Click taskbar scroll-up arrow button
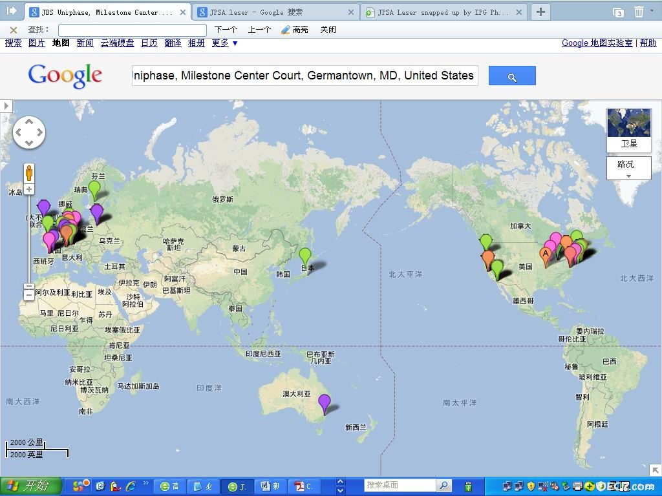 click(340, 482)
